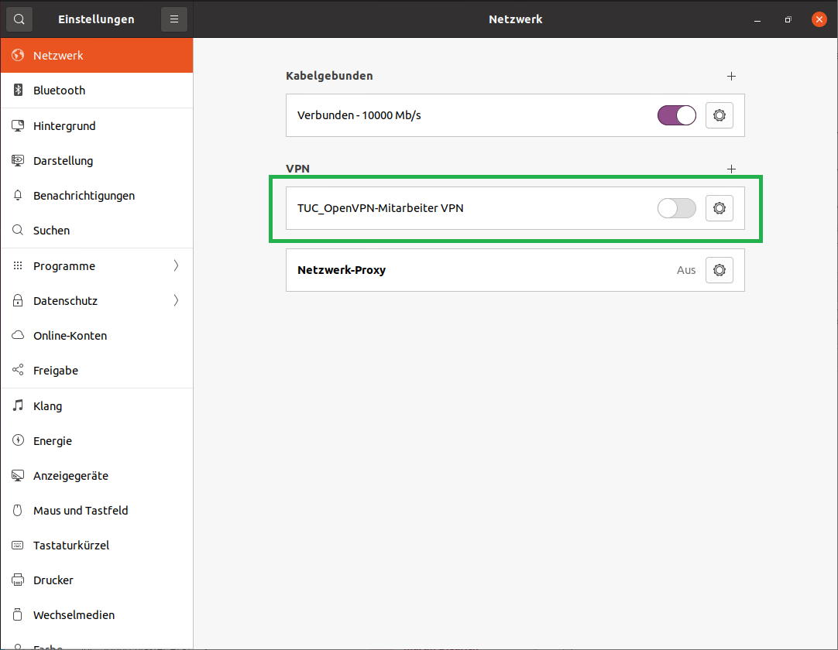Open the hamburger menu in the header
Viewport: 838px width, 650px height.
174,19
